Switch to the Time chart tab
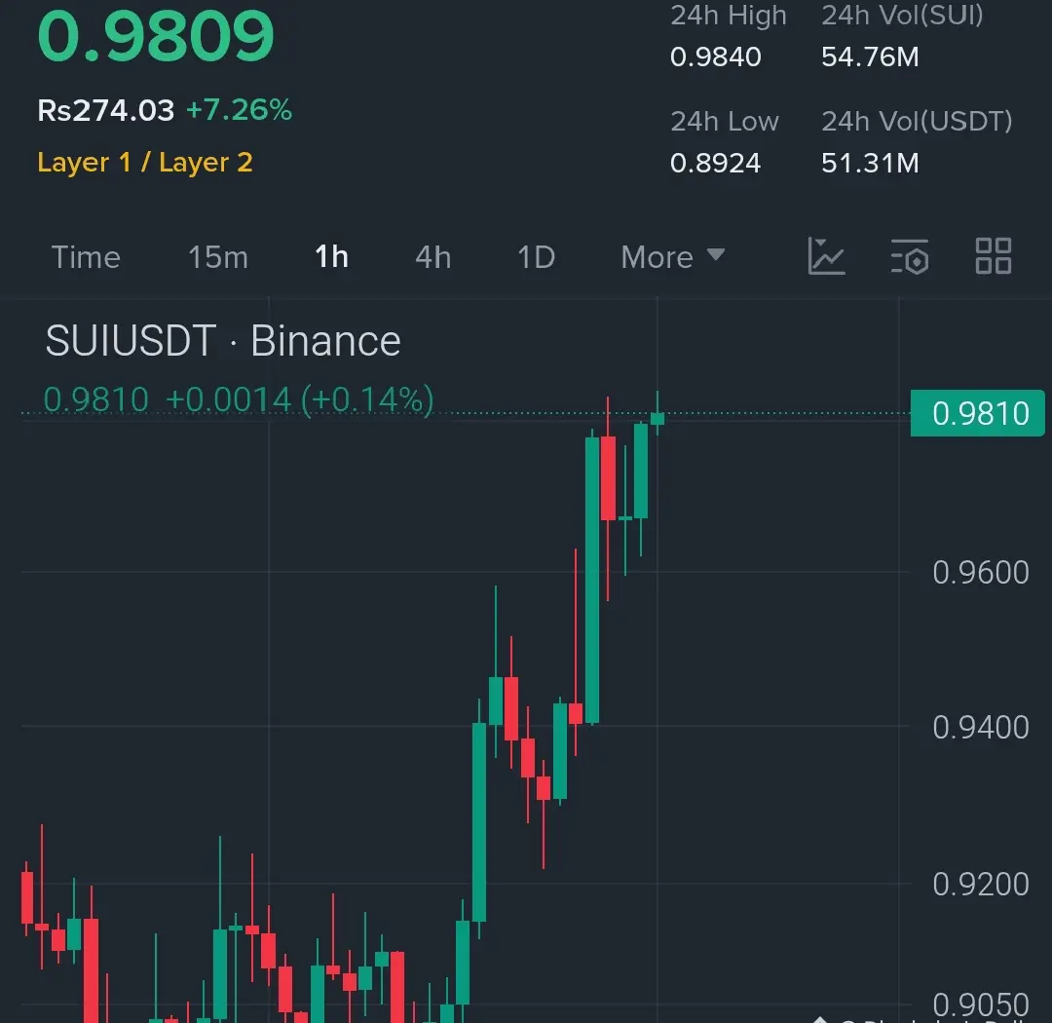Screen dimensions: 1052x1023 click(x=86, y=257)
